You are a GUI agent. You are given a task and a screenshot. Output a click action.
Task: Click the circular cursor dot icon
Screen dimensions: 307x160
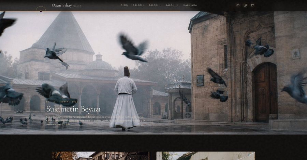[x=41, y=11]
